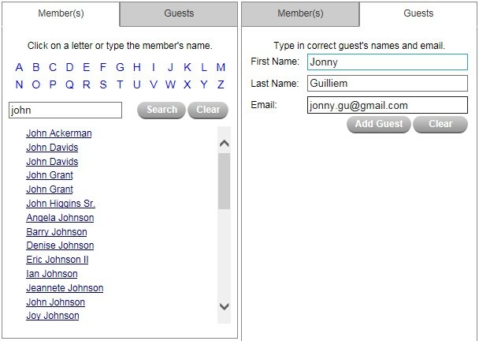Choose Eric Johnson II in results

pos(58,260)
